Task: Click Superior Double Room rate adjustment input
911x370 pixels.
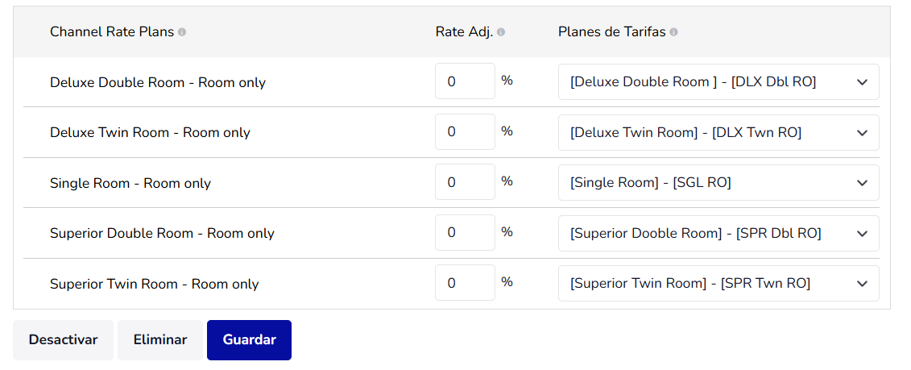Action: pos(465,233)
